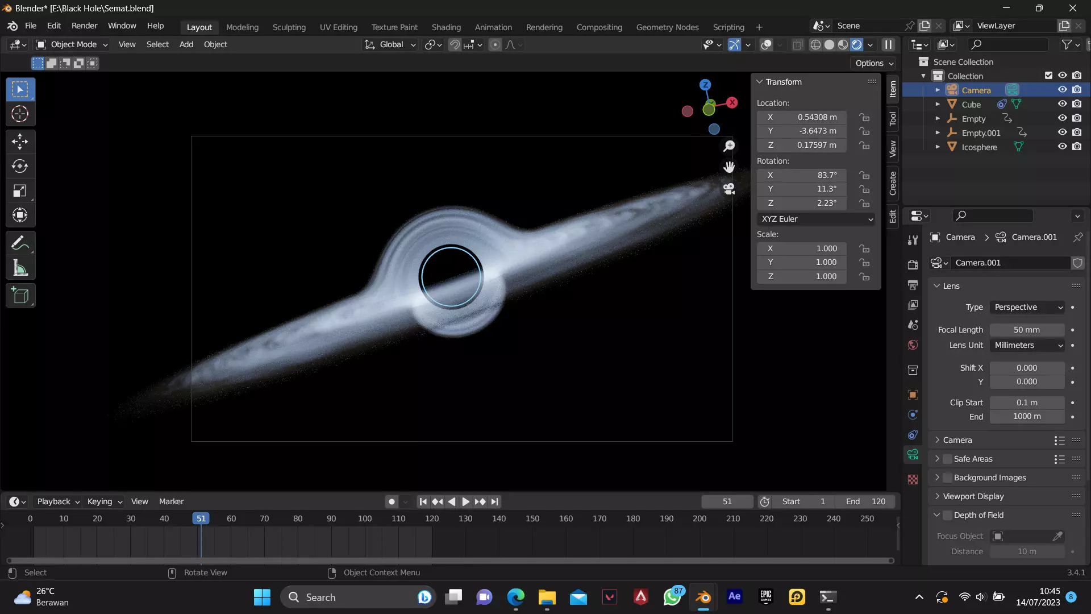This screenshot has height=614, width=1091.
Task: Open Playback popover in timeline
Action: click(58, 501)
